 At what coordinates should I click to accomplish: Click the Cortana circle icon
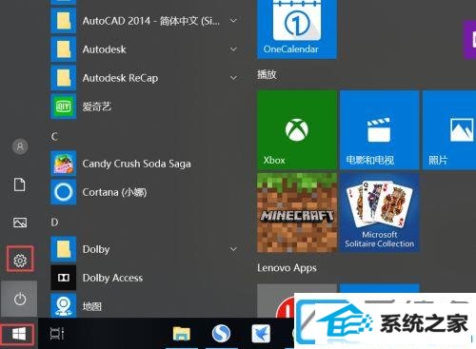pyautogui.click(x=64, y=192)
